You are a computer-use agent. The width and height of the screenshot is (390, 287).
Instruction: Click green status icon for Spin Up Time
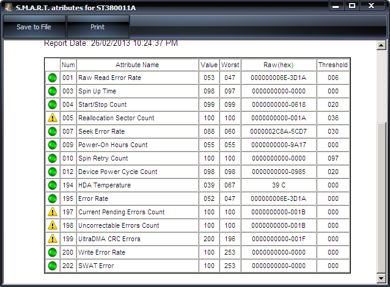[53, 91]
